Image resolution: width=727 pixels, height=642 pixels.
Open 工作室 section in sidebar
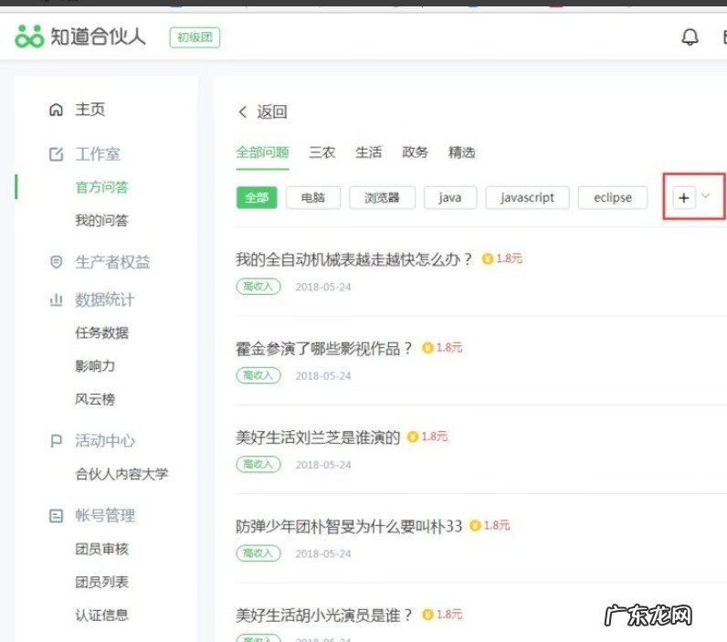98,154
